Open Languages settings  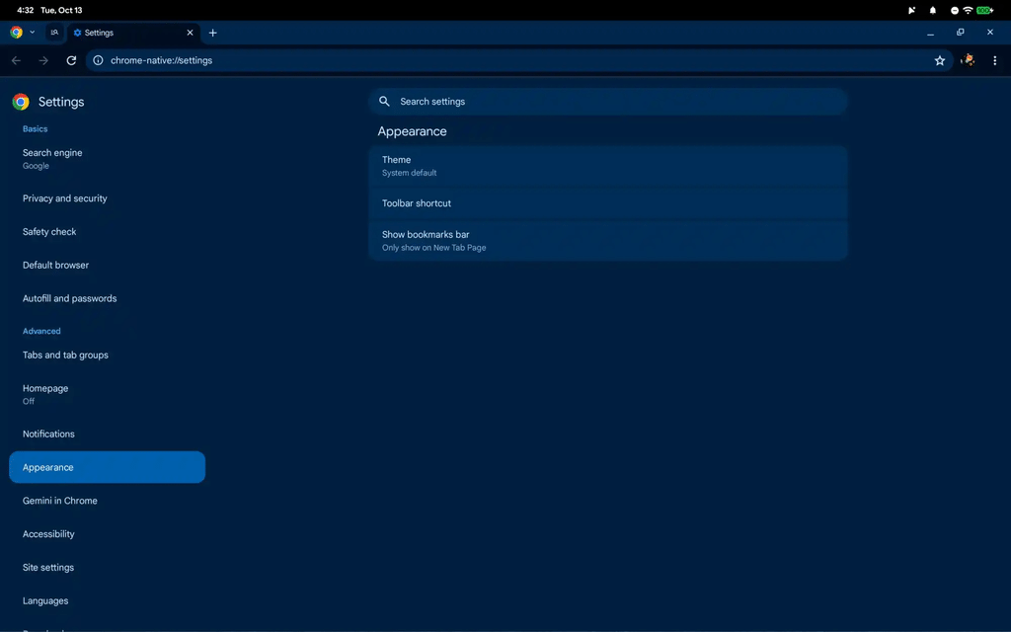point(107,601)
